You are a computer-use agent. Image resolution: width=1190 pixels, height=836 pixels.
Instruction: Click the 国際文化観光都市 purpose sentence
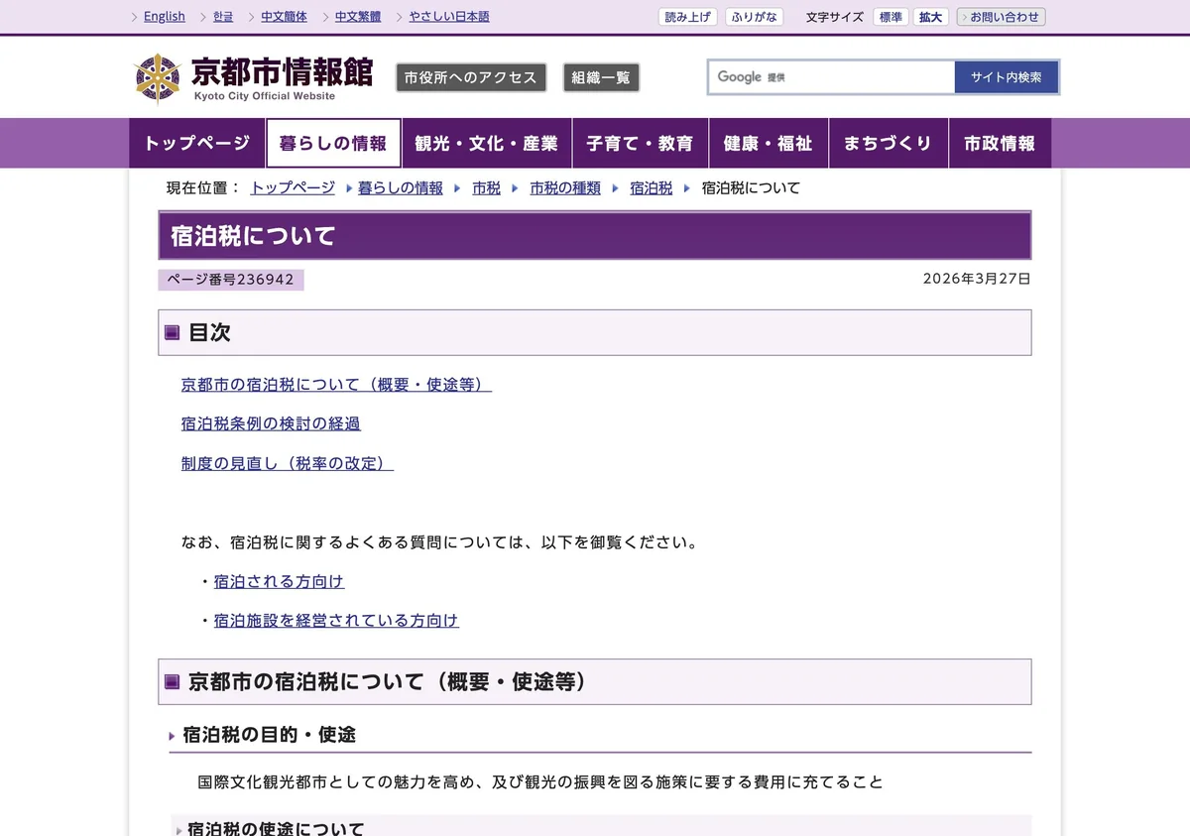tap(540, 781)
